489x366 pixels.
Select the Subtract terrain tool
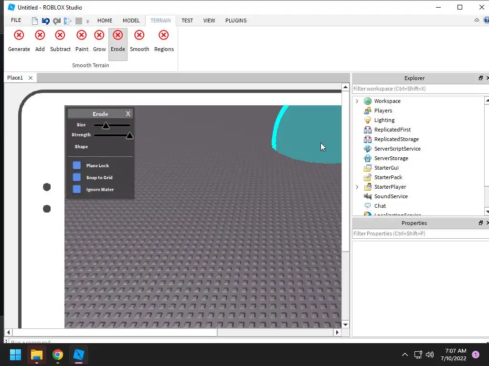pos(60,41)
